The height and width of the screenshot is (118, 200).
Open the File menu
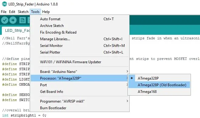tap(4, 12)
